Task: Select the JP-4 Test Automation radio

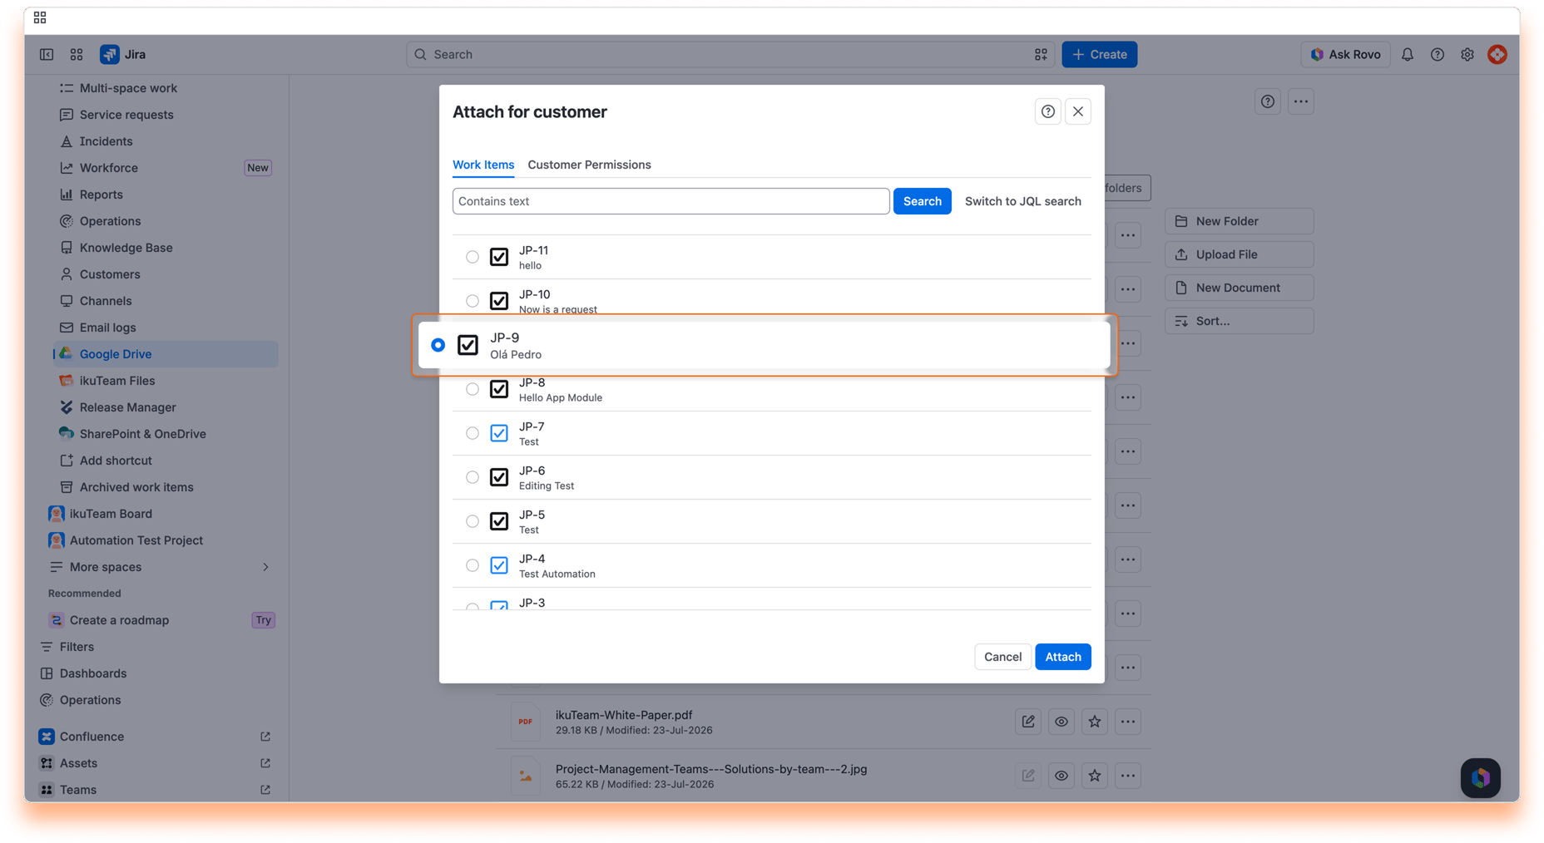Action: tap(472, 565)
